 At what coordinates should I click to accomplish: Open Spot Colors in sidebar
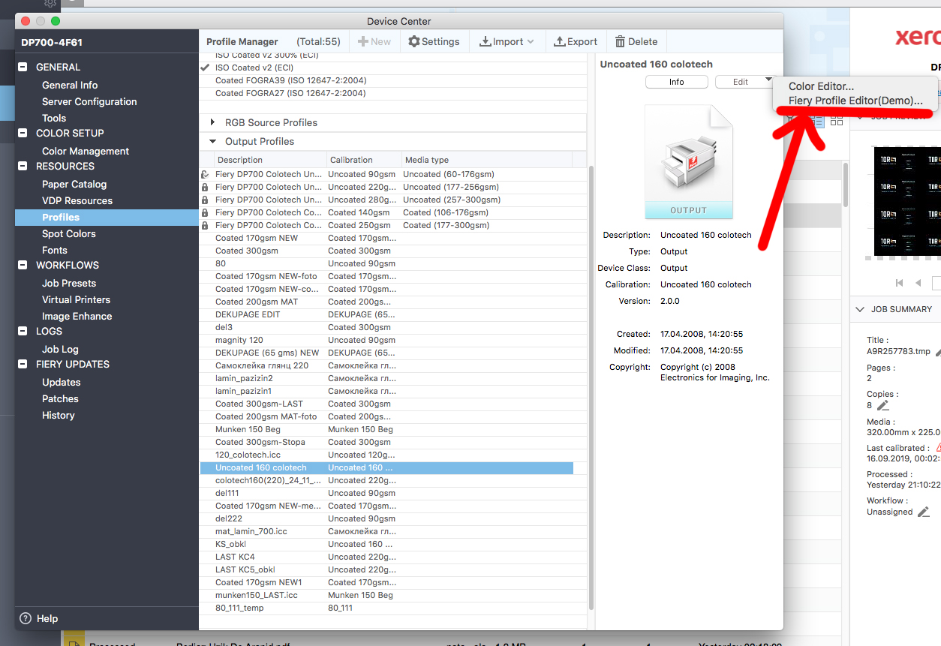point(69,233)
